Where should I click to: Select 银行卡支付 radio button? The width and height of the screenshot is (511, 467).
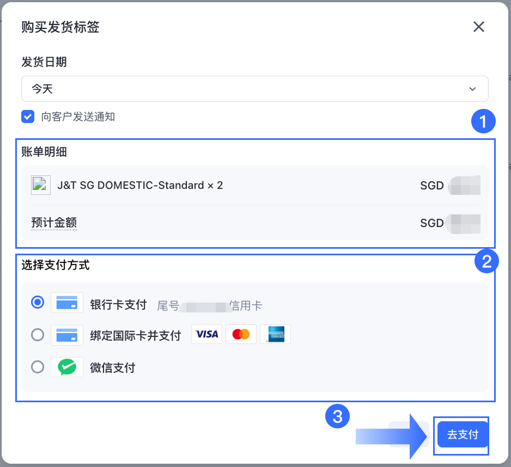(x=38, y=302)
